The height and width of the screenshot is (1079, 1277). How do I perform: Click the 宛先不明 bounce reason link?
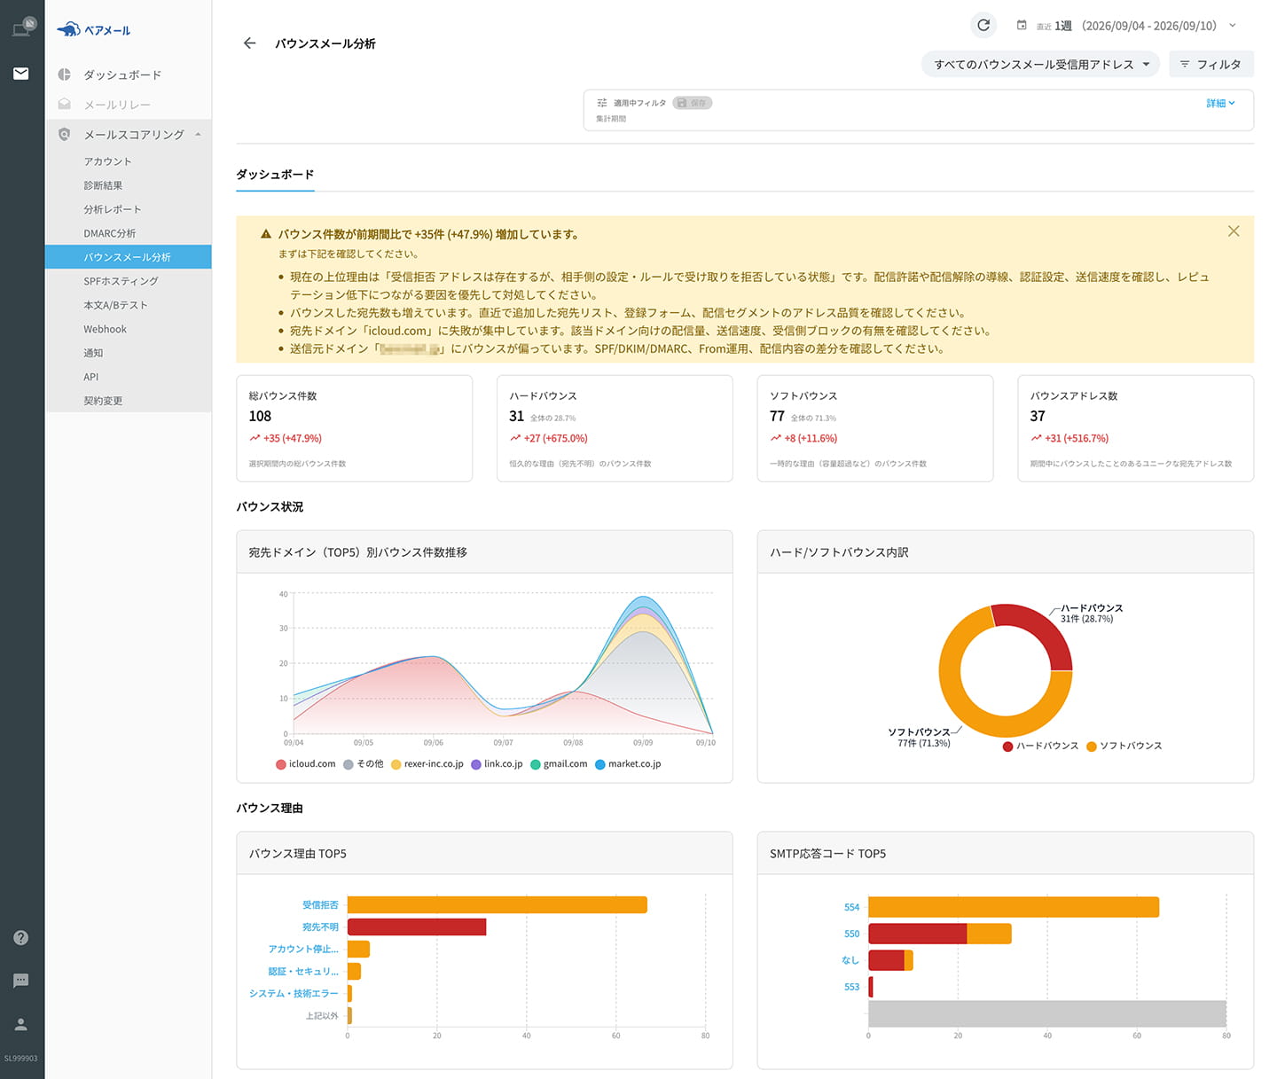coord(320,927)
